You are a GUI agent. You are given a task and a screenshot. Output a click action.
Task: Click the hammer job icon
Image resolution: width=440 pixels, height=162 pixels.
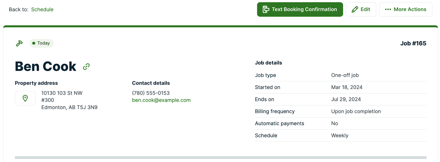(19, 43)
